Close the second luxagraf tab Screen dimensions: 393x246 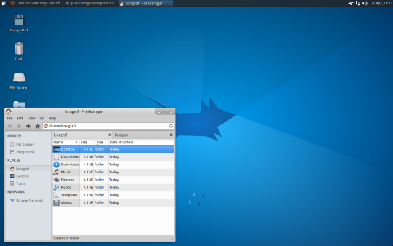[171, 135]
